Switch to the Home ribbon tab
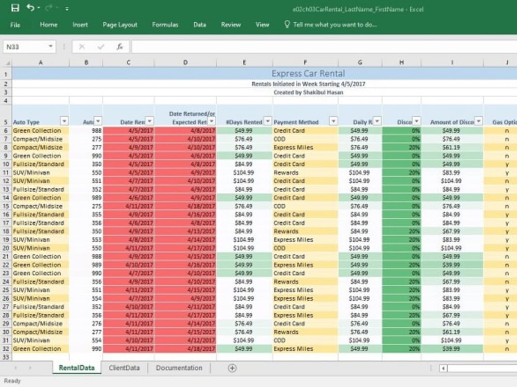517x387 pixels. 49,25
